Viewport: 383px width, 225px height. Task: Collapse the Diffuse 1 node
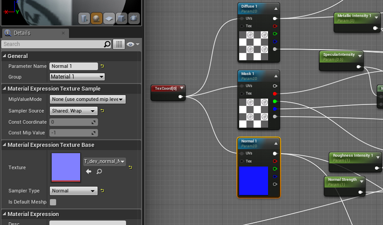pos(276,9)
